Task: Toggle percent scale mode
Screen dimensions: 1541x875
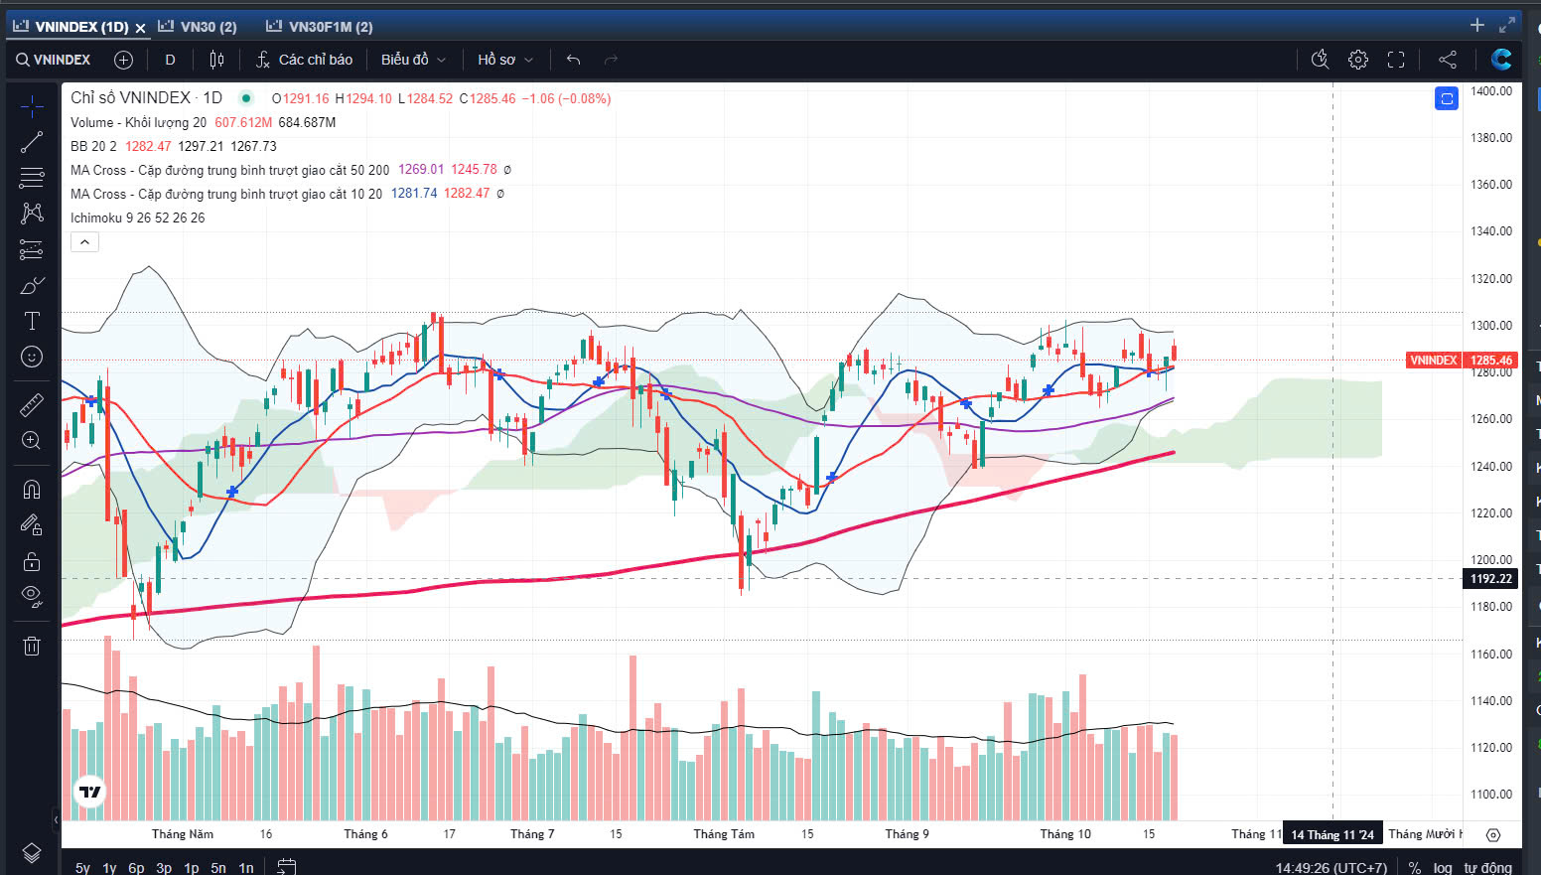Action: [1415, 868]
